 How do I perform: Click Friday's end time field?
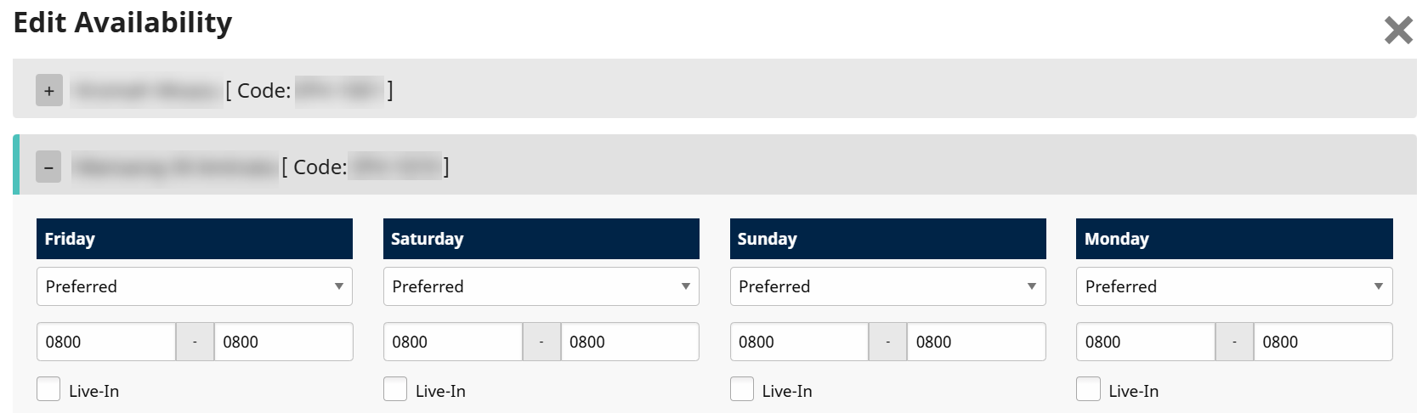point(283,342)
